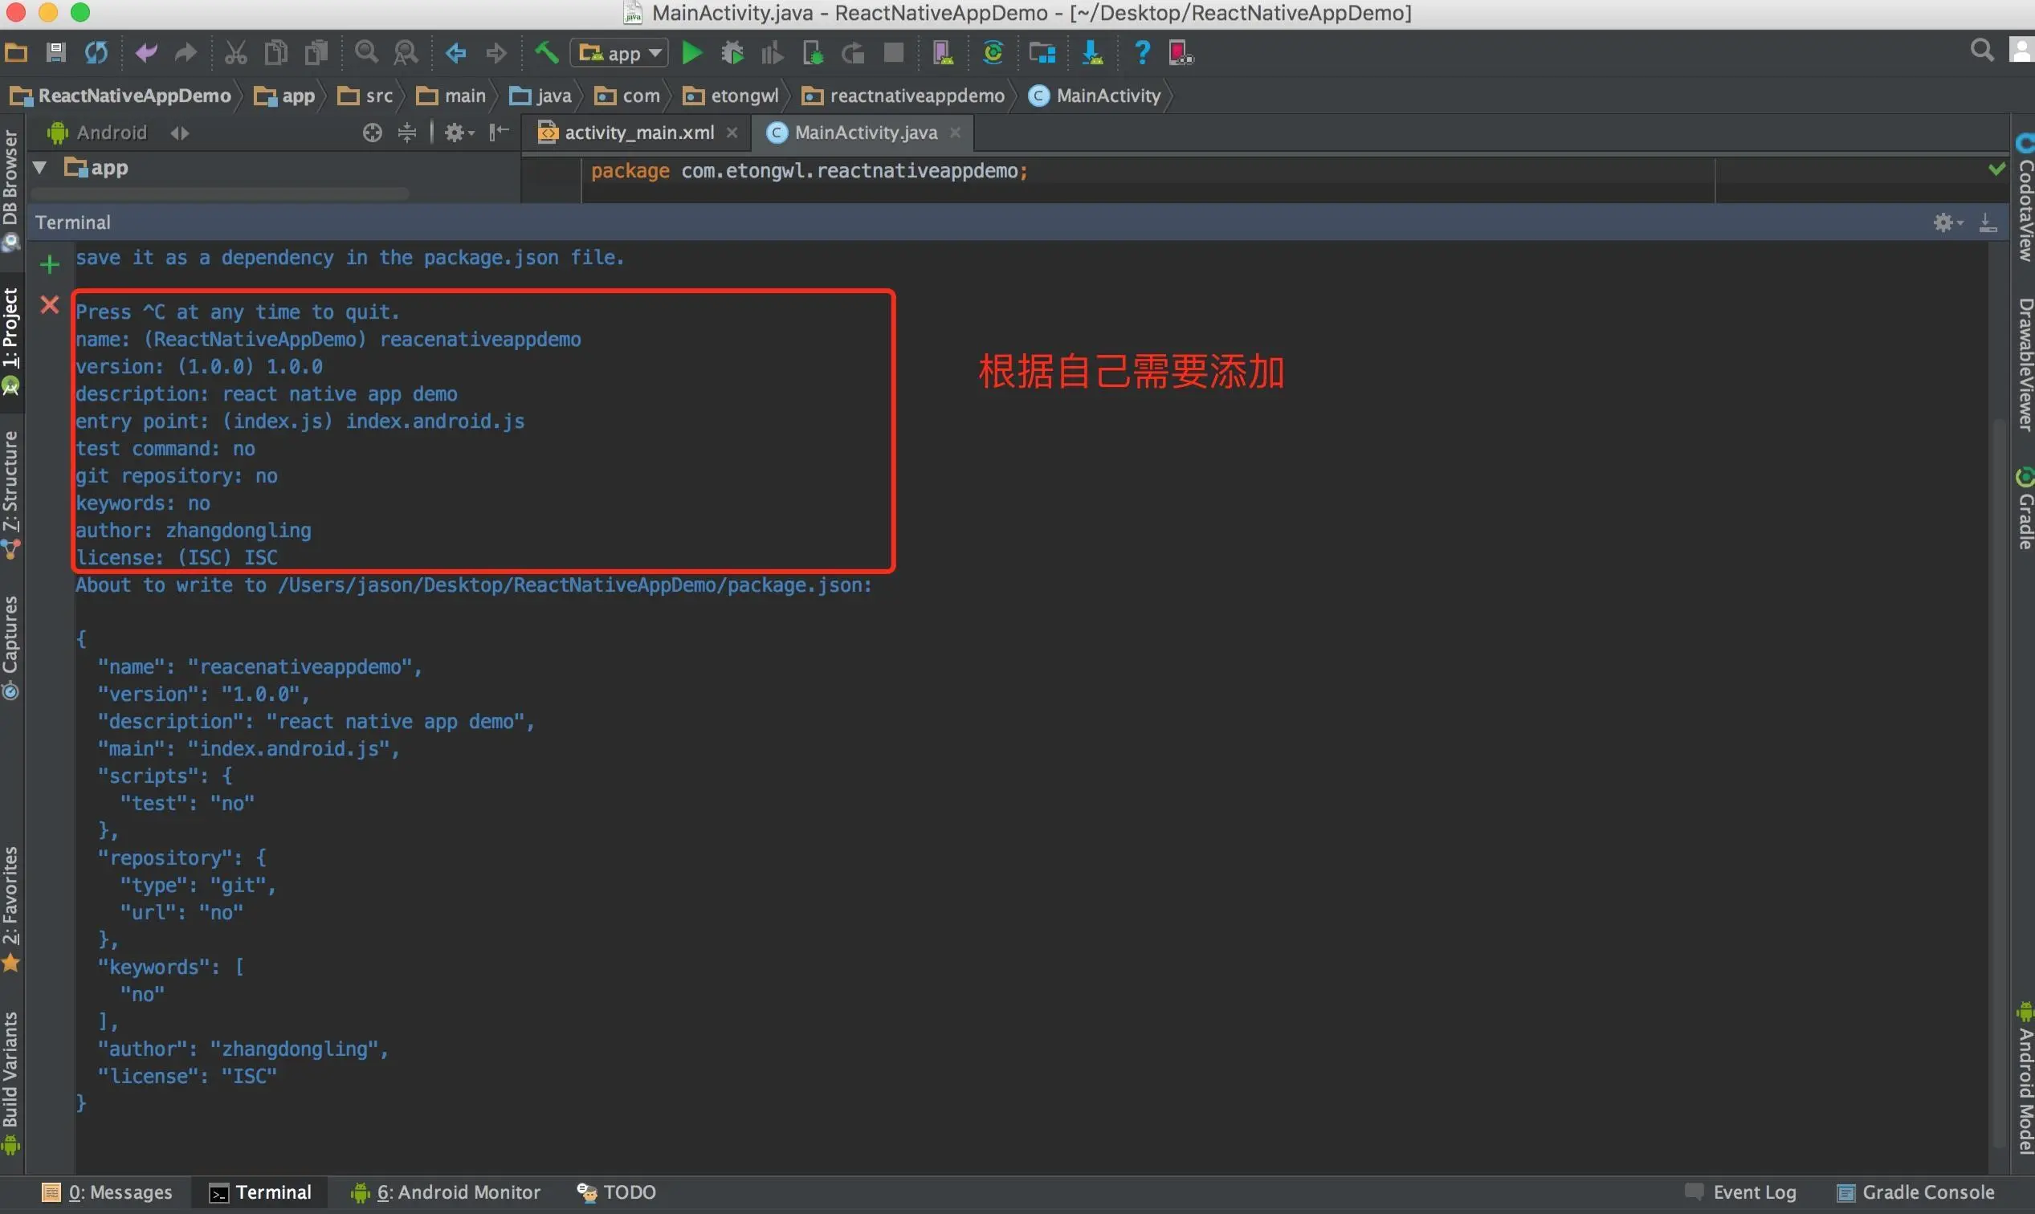Select the etongwl package breadcrumb
Screen dimensions: 2035x1214
point(731,96)
